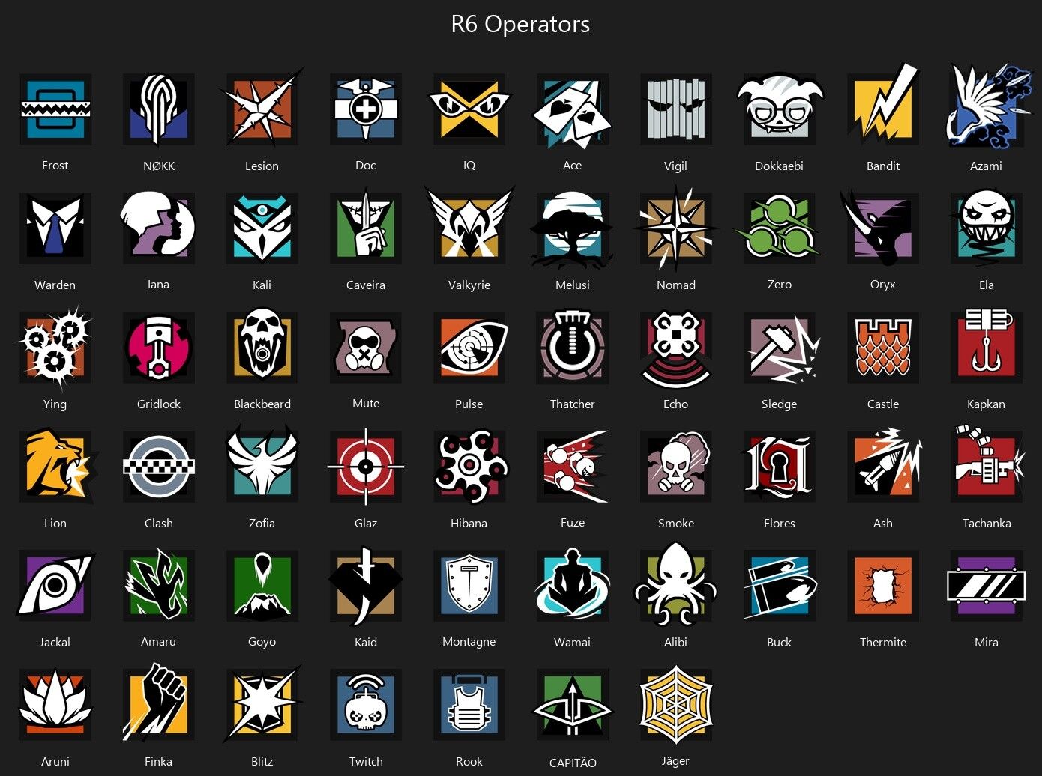
Task: Select the Twitch drone icon
Action: 366,705
